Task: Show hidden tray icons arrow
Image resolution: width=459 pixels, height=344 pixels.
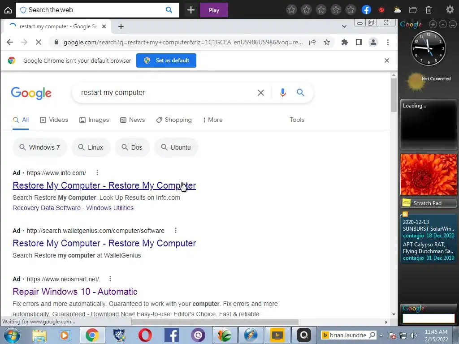Action: point(381,335)
